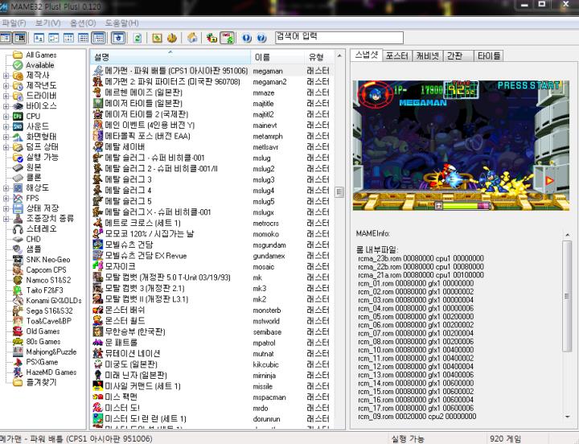Click the Mahjong&Puzzle folder icon
Image resolution: width=579 pixels, height=444 pixels.
click(x=18, y=351)
